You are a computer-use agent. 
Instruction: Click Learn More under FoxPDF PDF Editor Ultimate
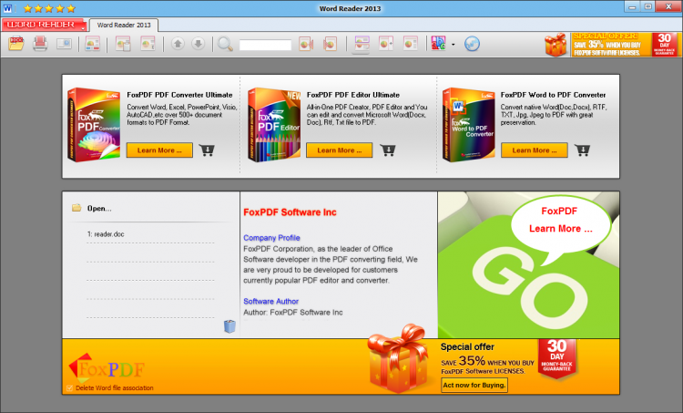coord(340,150)
